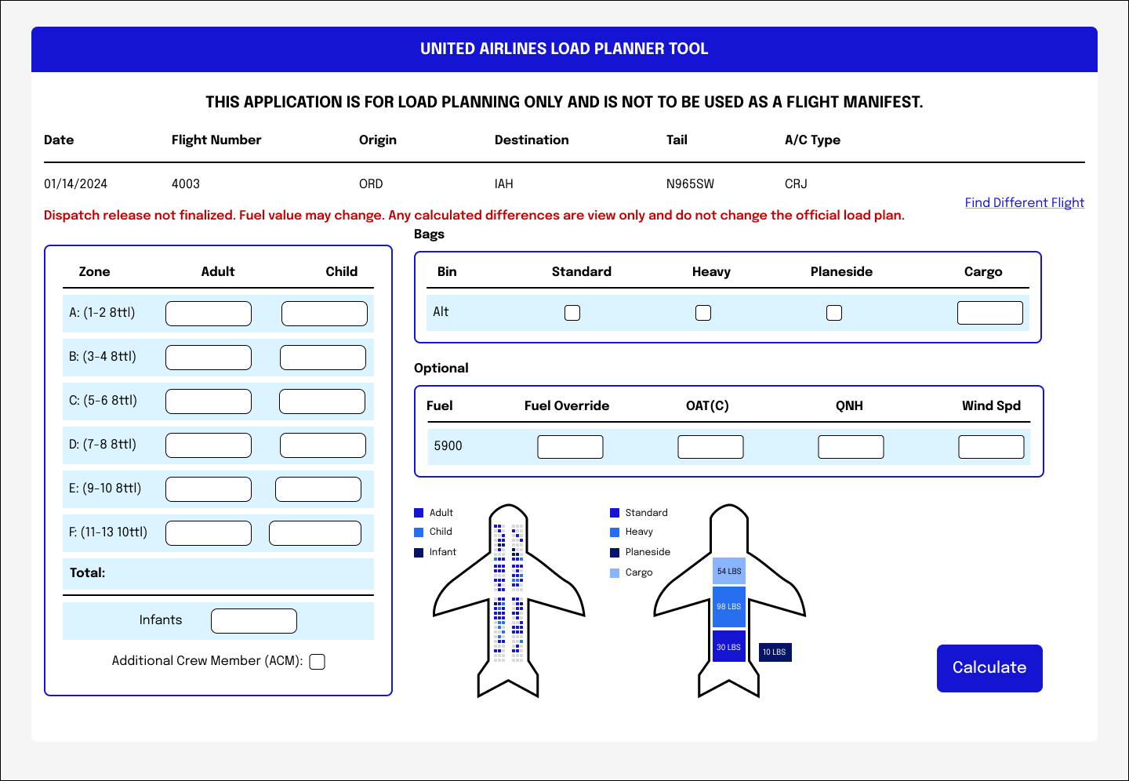Viewport: 1129px width, 781px height.
Task: Select the Fuel Override input field
Action: point(570,447)
